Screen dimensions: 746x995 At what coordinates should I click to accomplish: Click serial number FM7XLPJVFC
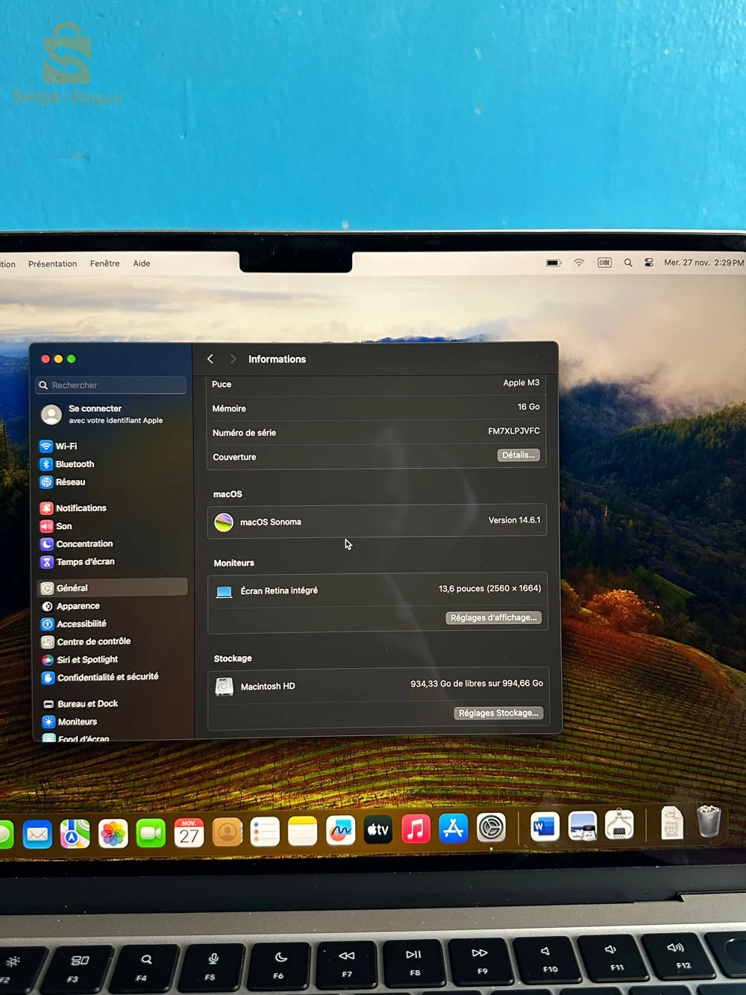tap(514, 431)
